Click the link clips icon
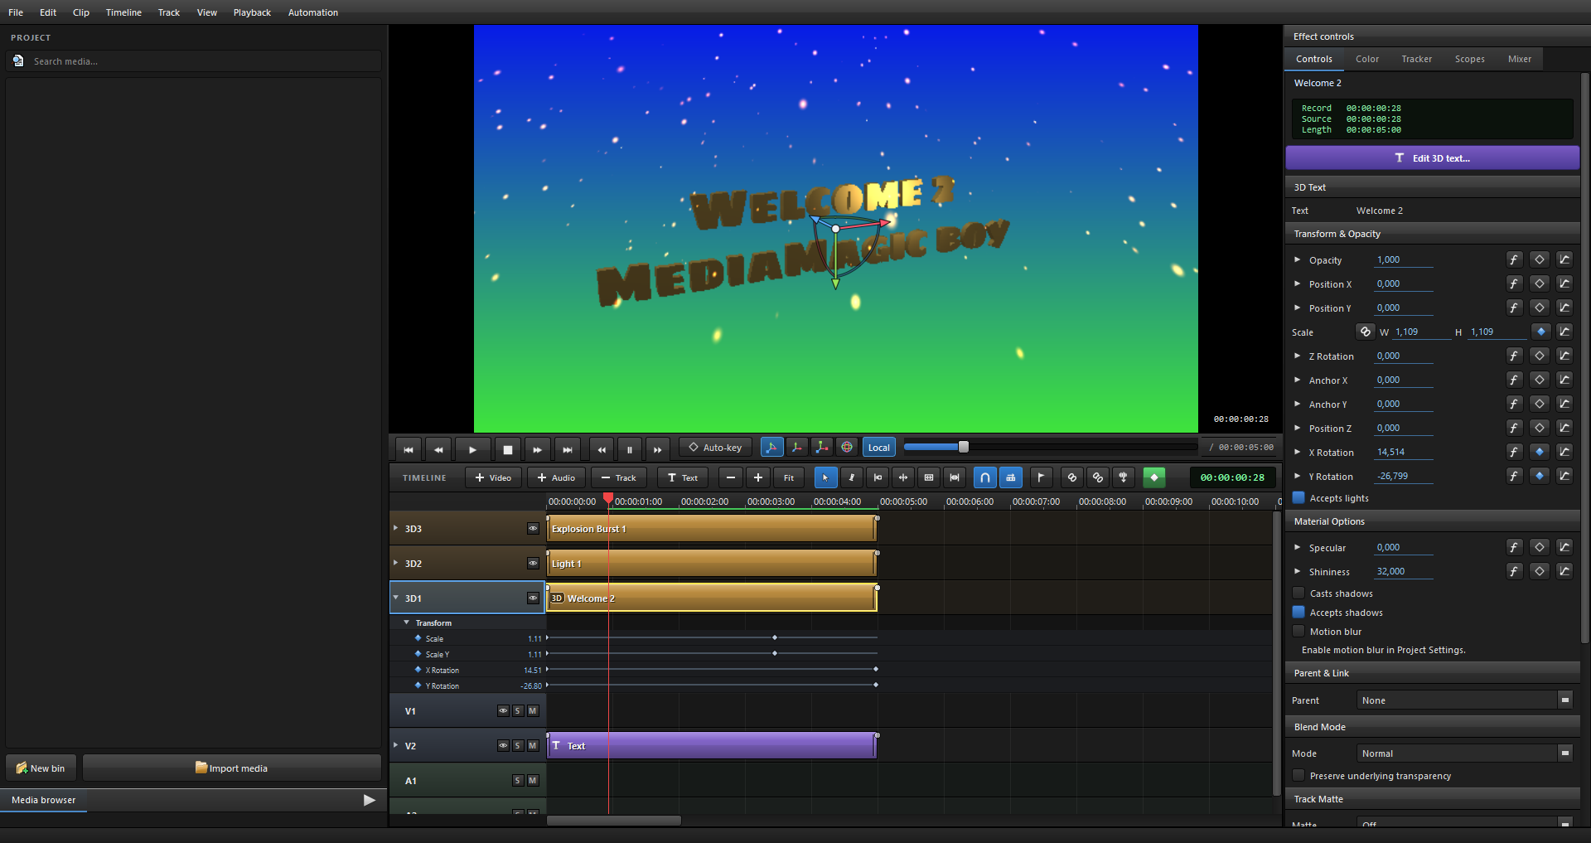This screenshot has height=843, width=1591. (1072, 477)
